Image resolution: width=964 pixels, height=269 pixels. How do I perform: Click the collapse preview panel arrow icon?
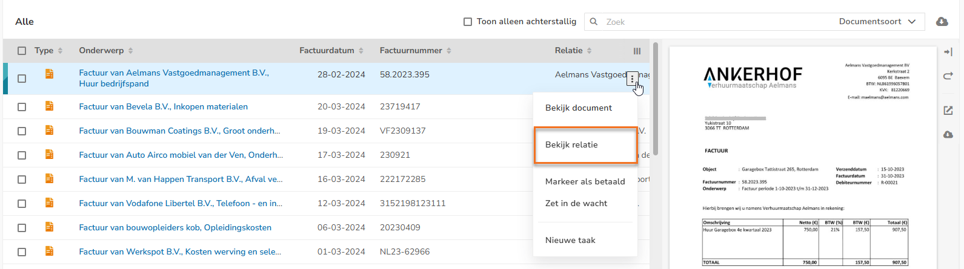[948, 52]
